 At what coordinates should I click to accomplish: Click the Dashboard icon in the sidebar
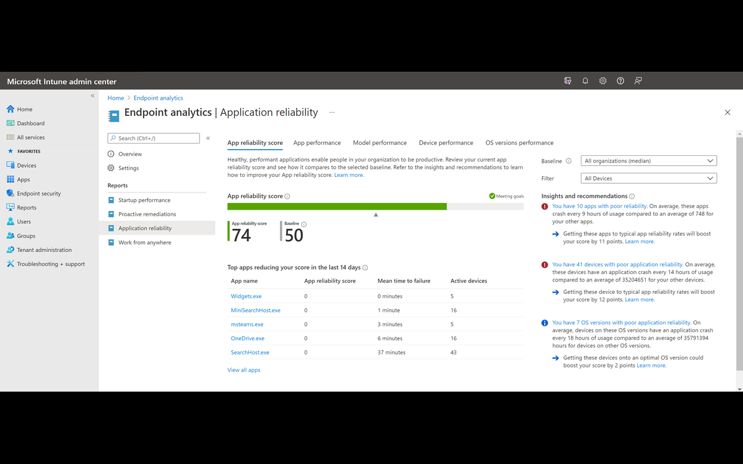[x=11, y=123]
